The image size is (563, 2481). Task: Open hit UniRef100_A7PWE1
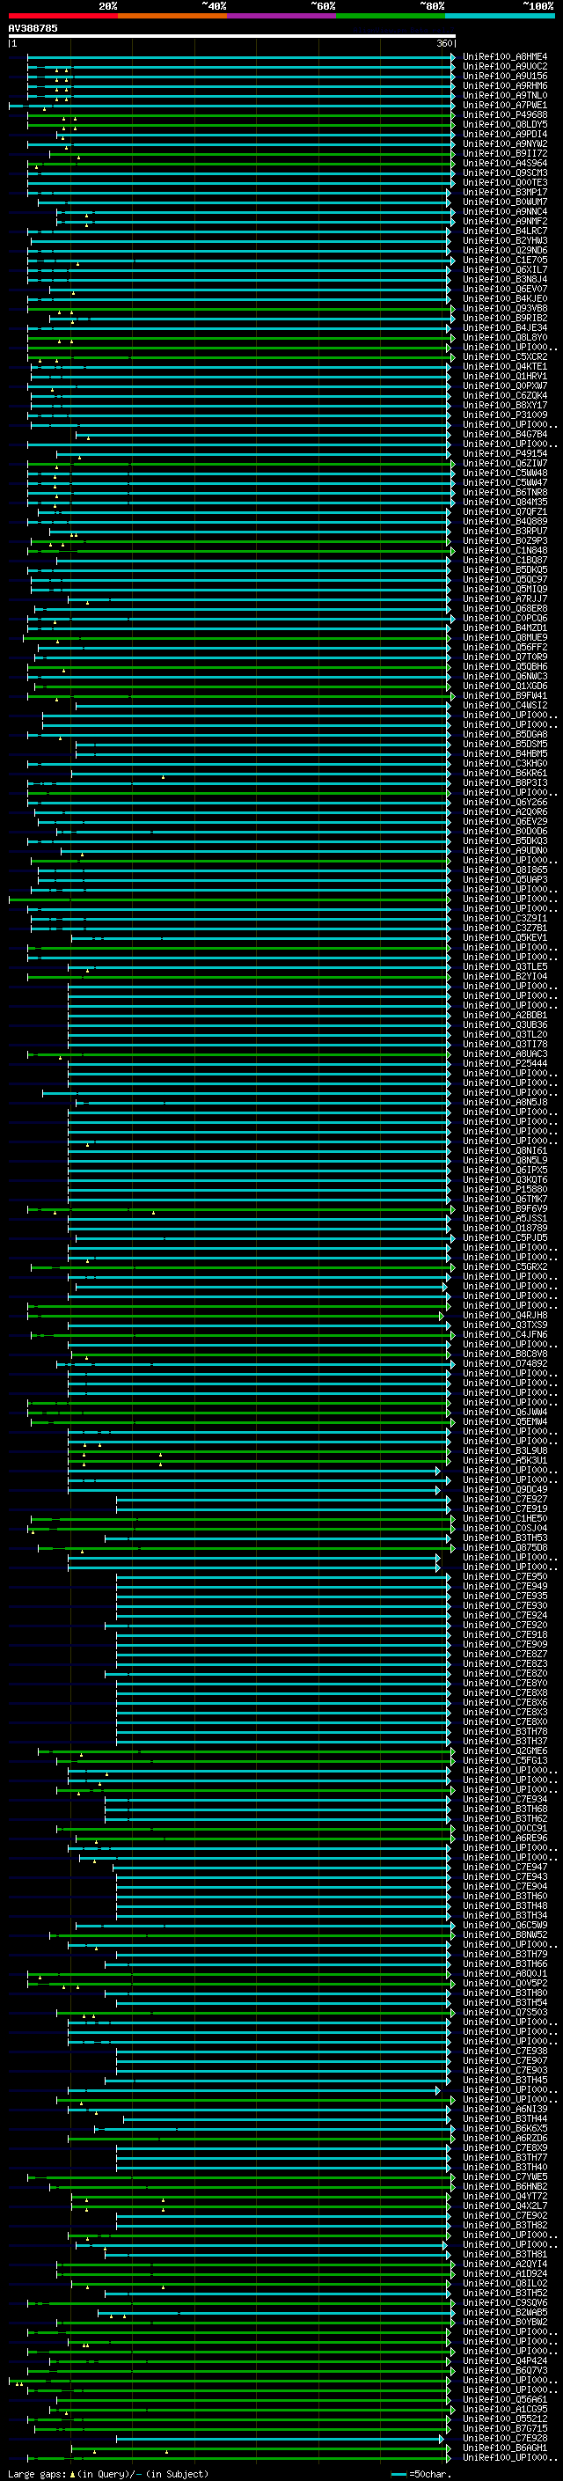505,105
